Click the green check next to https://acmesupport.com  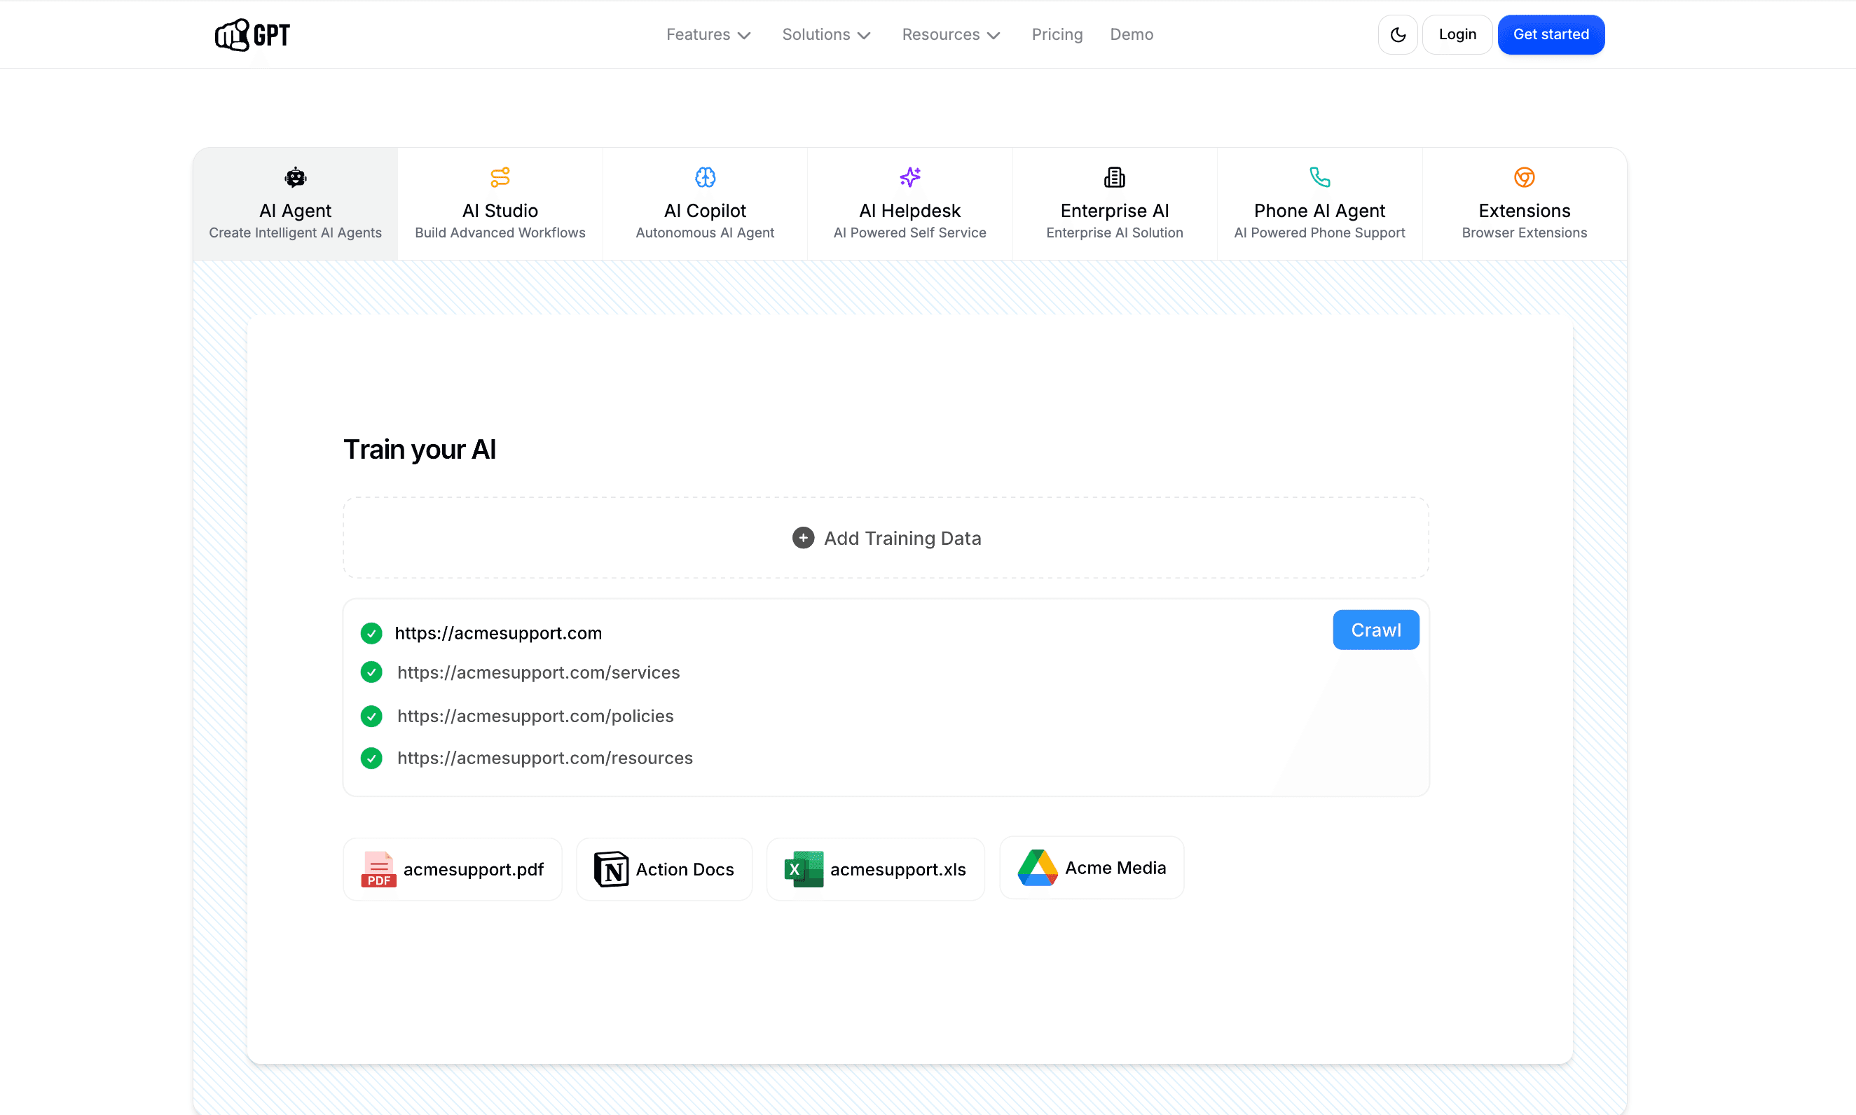tap(371, 633)
